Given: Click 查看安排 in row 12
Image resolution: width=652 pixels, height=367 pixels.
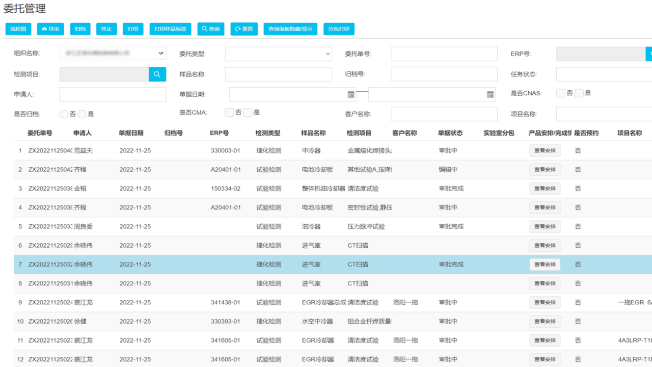Looking at the screenshot, I should [545, 359].
